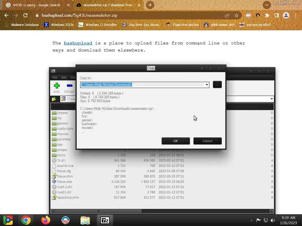The width and height of the screenshot is (302, 226).
Task: Open the volume control in system tray
Action: (x=273, y=220)
